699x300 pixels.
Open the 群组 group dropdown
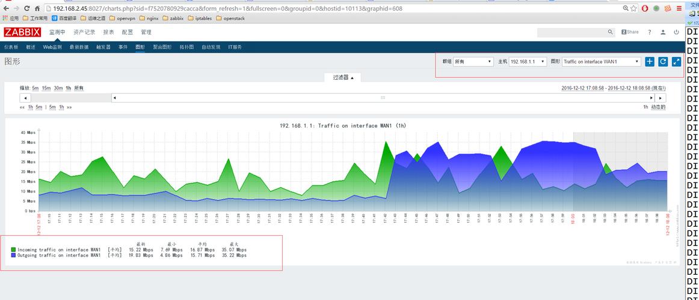coord(473,62)
